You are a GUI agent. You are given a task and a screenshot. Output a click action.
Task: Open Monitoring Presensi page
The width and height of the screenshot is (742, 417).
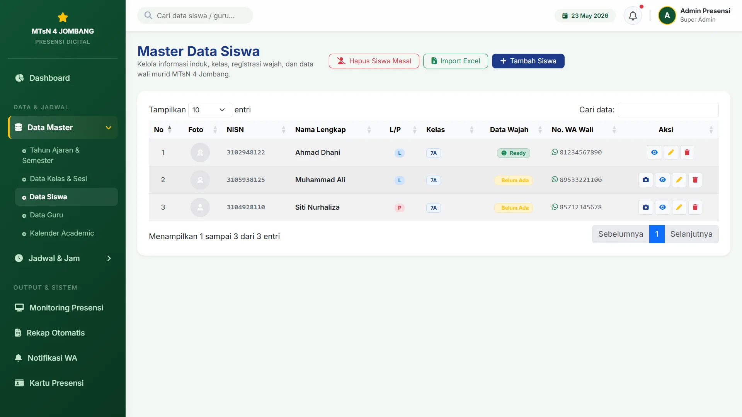(63, 308)
